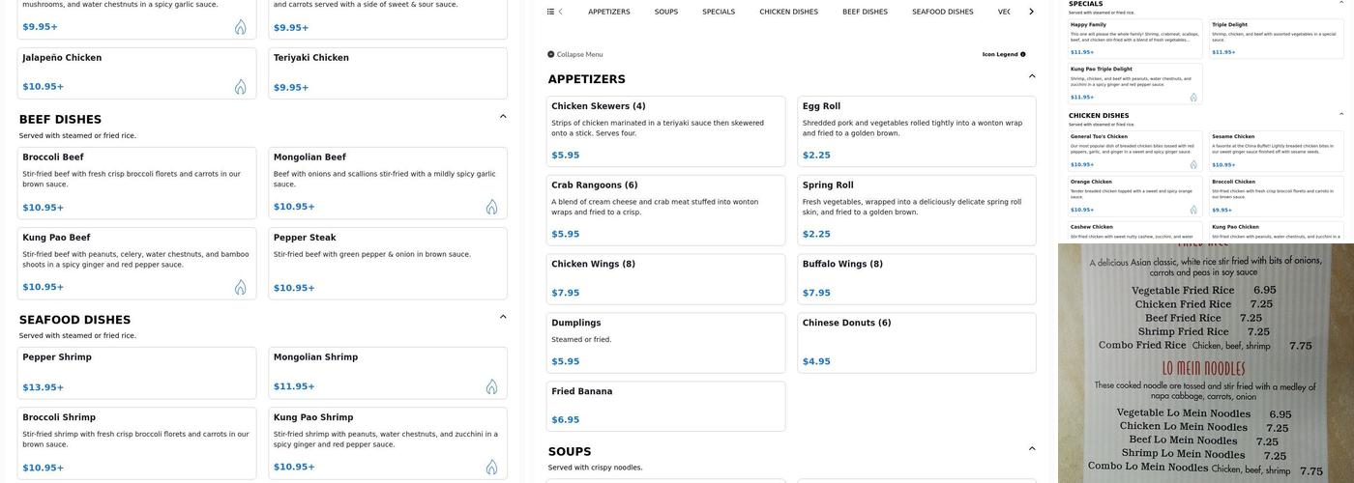Screen dimensions: 1354x483
Task: Collapse the Appetizers section
Action: point(1032,76)
